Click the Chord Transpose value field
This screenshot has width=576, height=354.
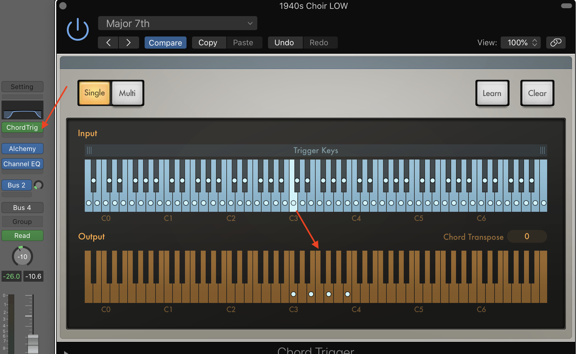click(527, 236)
